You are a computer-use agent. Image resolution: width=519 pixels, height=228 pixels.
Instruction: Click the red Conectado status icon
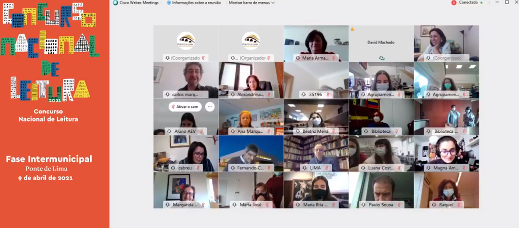pyautogui.click(x=454, y=3)
